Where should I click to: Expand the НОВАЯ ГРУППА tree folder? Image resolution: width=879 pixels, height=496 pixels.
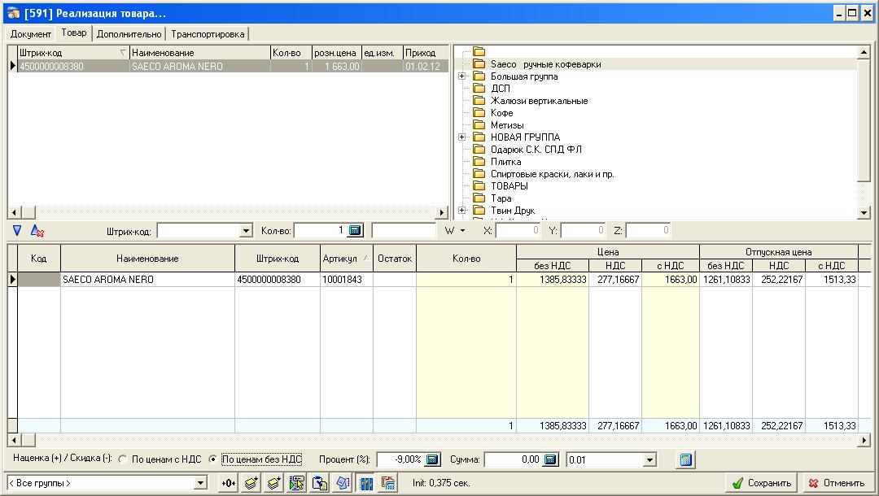point(461,137)
